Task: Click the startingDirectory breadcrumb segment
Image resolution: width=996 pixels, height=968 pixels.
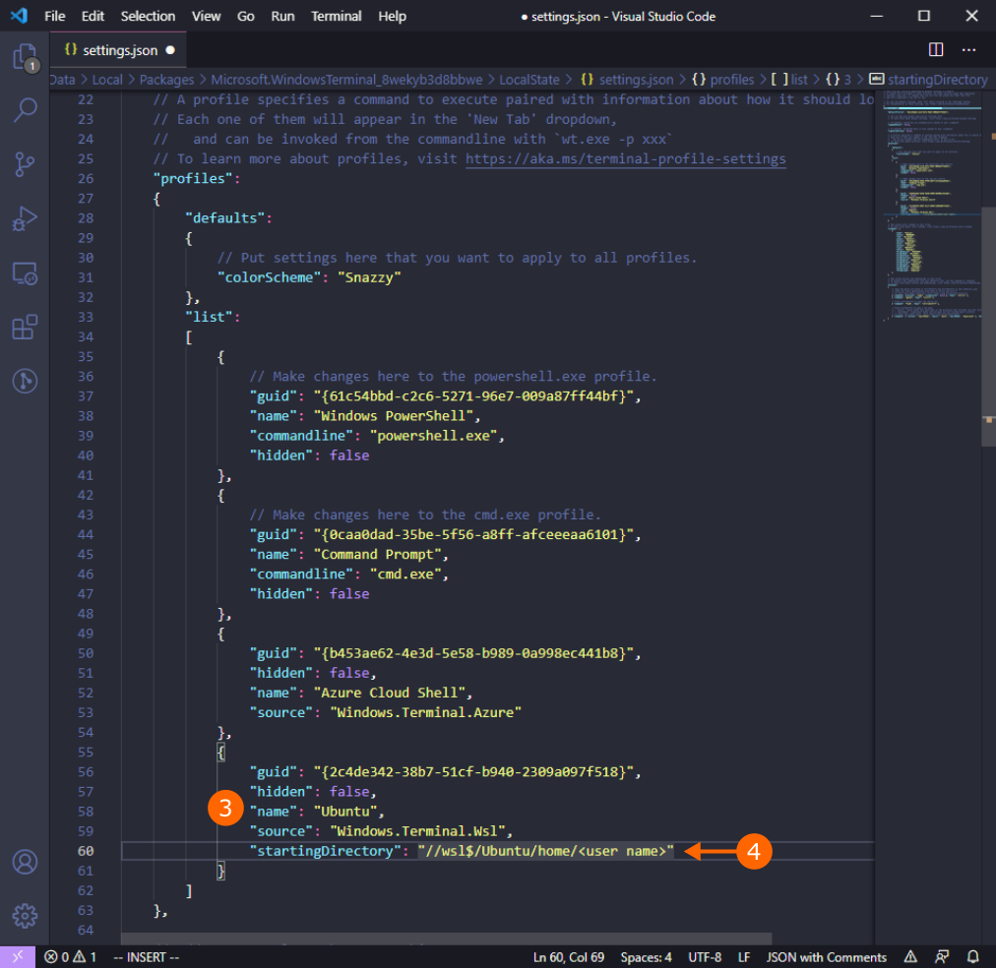Action: pyautogui.click(x=929, y=80)
